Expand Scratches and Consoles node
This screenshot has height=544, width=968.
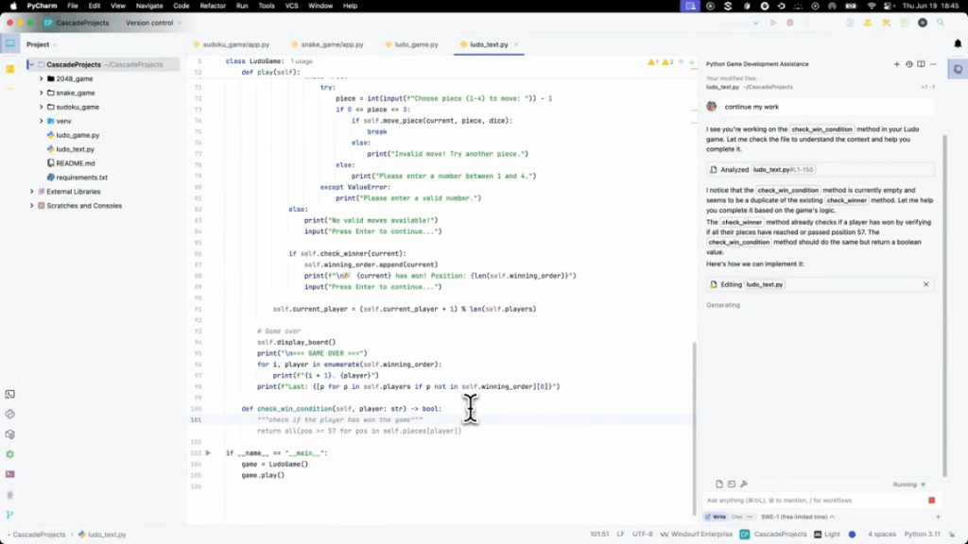click(32, 205)
